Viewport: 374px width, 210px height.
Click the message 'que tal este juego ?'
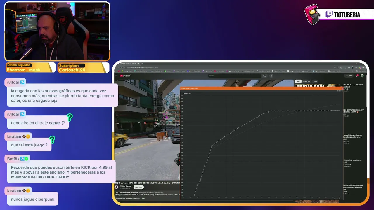click(29, 145)
